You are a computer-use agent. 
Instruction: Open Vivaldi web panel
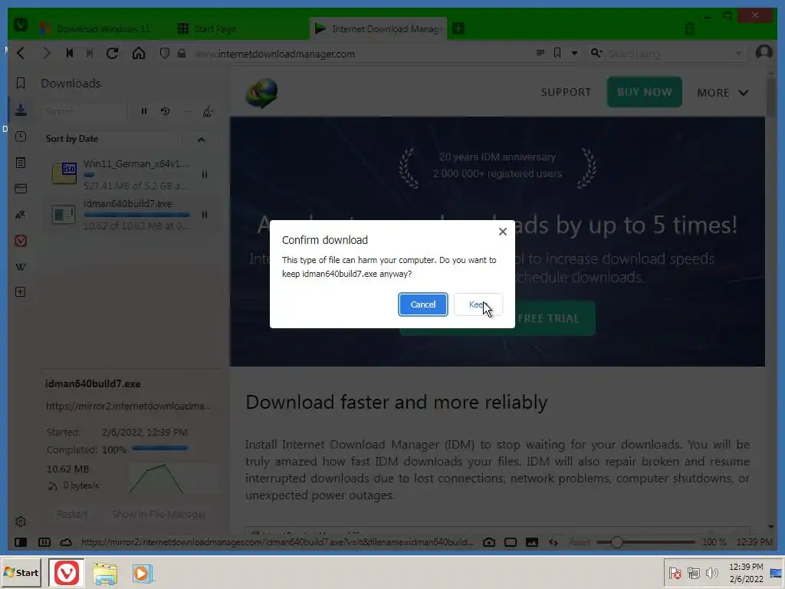21,241
